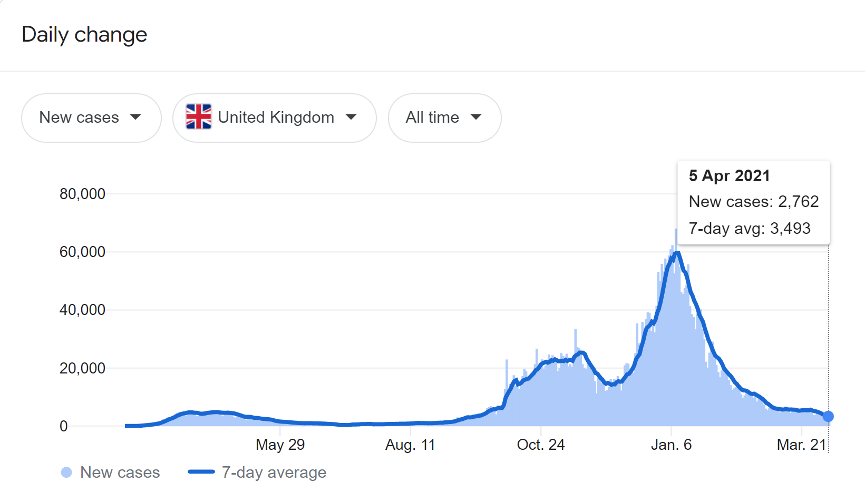This screenshot has width=865, height=502.
Task: Expand the United Kingdom country arrow
Action: [351, 117]
